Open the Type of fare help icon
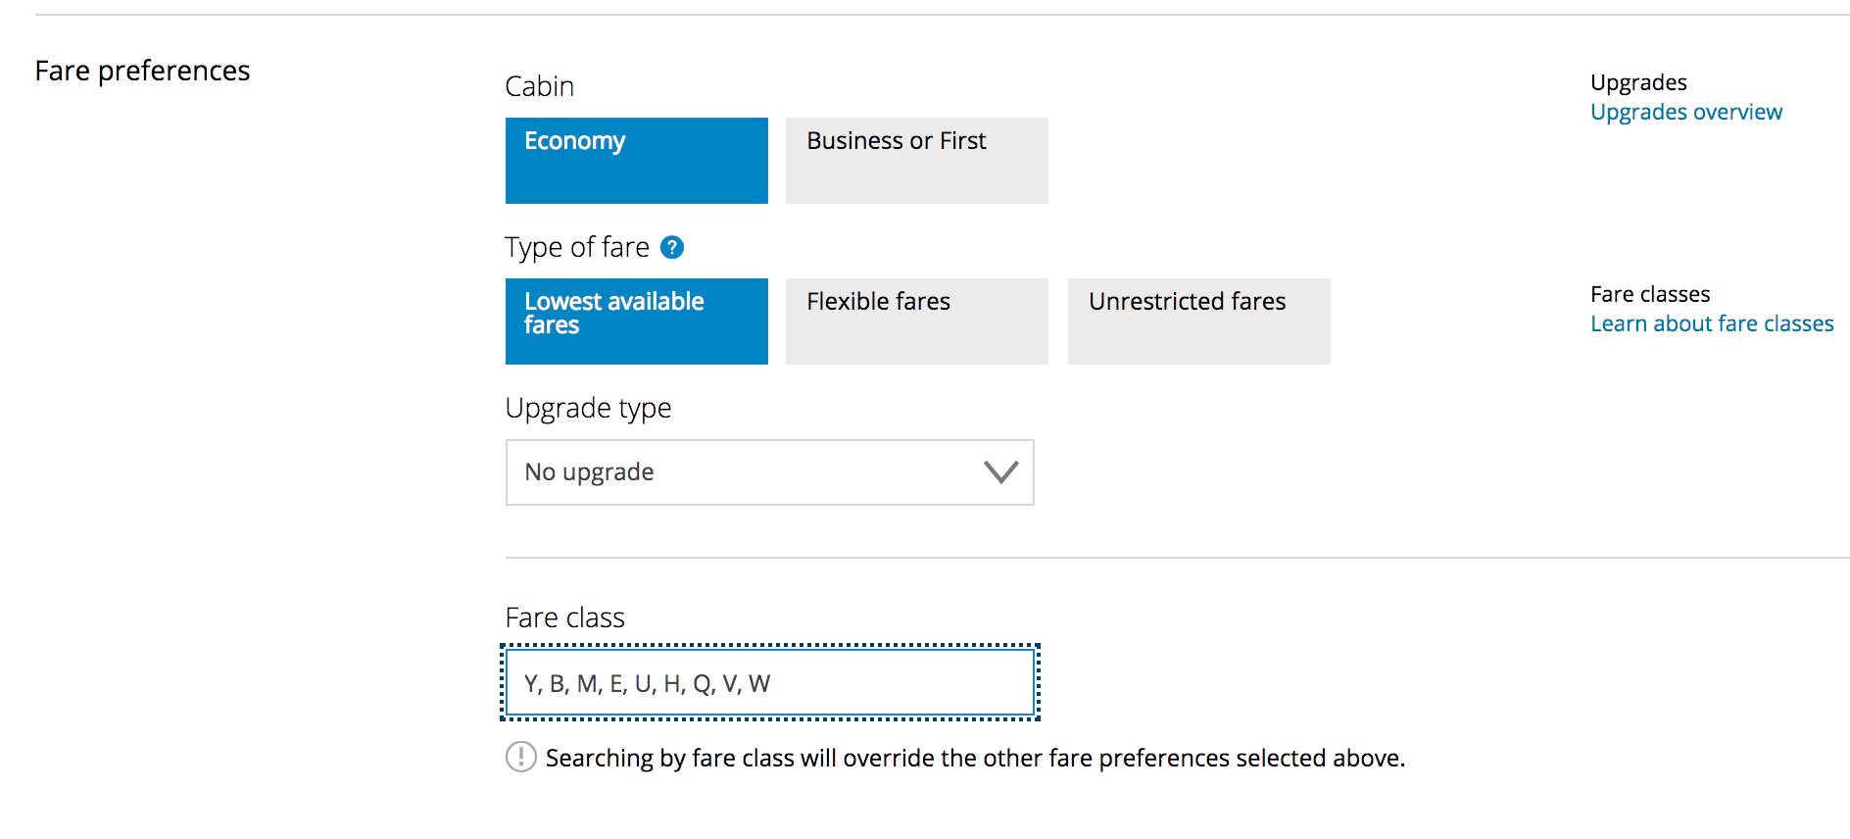The width and height of the screenshot is (1850, 839). pos(672,247)
